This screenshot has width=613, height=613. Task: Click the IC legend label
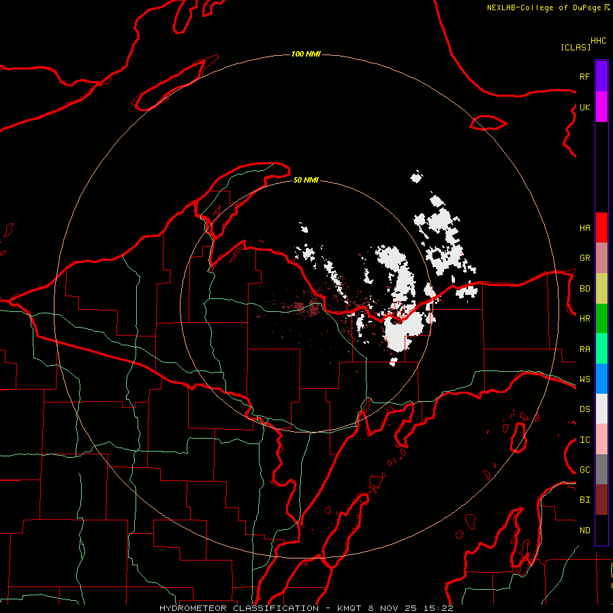[x=584, y=440]
